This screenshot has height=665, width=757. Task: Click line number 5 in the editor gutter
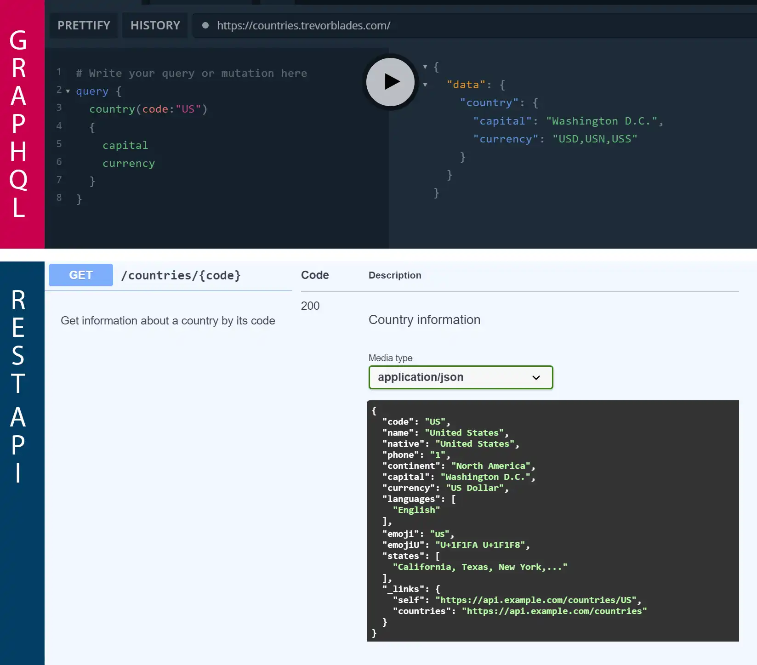pos(59,144)
